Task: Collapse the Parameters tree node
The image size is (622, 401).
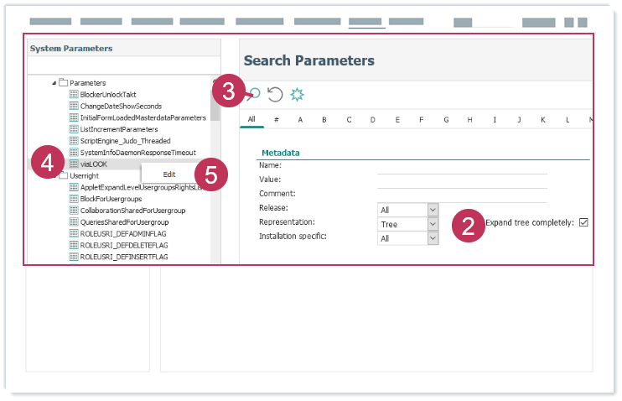Action: point(54,82)
